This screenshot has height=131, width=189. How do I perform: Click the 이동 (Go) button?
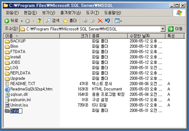click(x=176, y=29)
